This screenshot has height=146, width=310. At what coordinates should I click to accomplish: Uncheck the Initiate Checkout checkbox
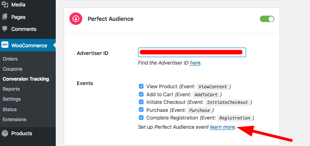(x=141, y=102)
